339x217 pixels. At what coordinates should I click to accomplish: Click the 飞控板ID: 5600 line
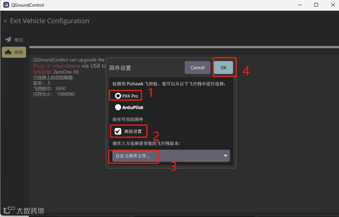(x=49, y=89)
